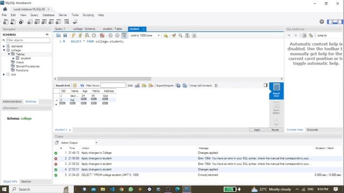Viewport: 344px width, 193px height.
Task: Execute statement under cursor icon
Action: click(x=80, y=35)
